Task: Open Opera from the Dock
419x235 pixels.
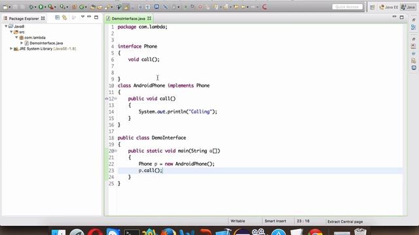Action: [95, 232]
